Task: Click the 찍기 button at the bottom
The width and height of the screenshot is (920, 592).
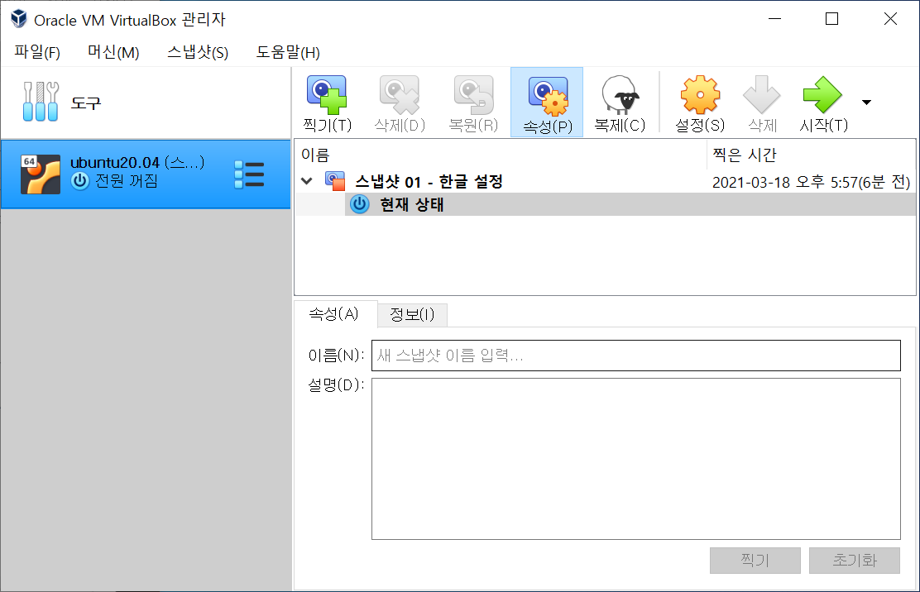Action: pos(755,561)
